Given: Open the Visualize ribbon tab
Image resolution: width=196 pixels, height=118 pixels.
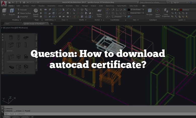Looking at the screenshot, I should pyautogui.click(x=41, y=6).
